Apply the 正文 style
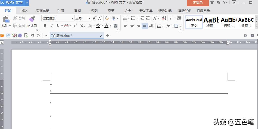This screenshot has height=129, width=258. 194,22
